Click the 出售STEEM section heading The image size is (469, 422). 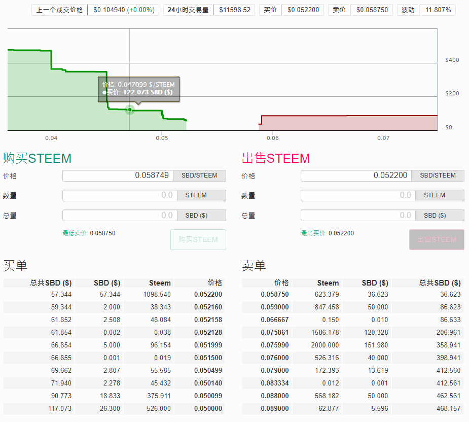[x=276, y=158]
